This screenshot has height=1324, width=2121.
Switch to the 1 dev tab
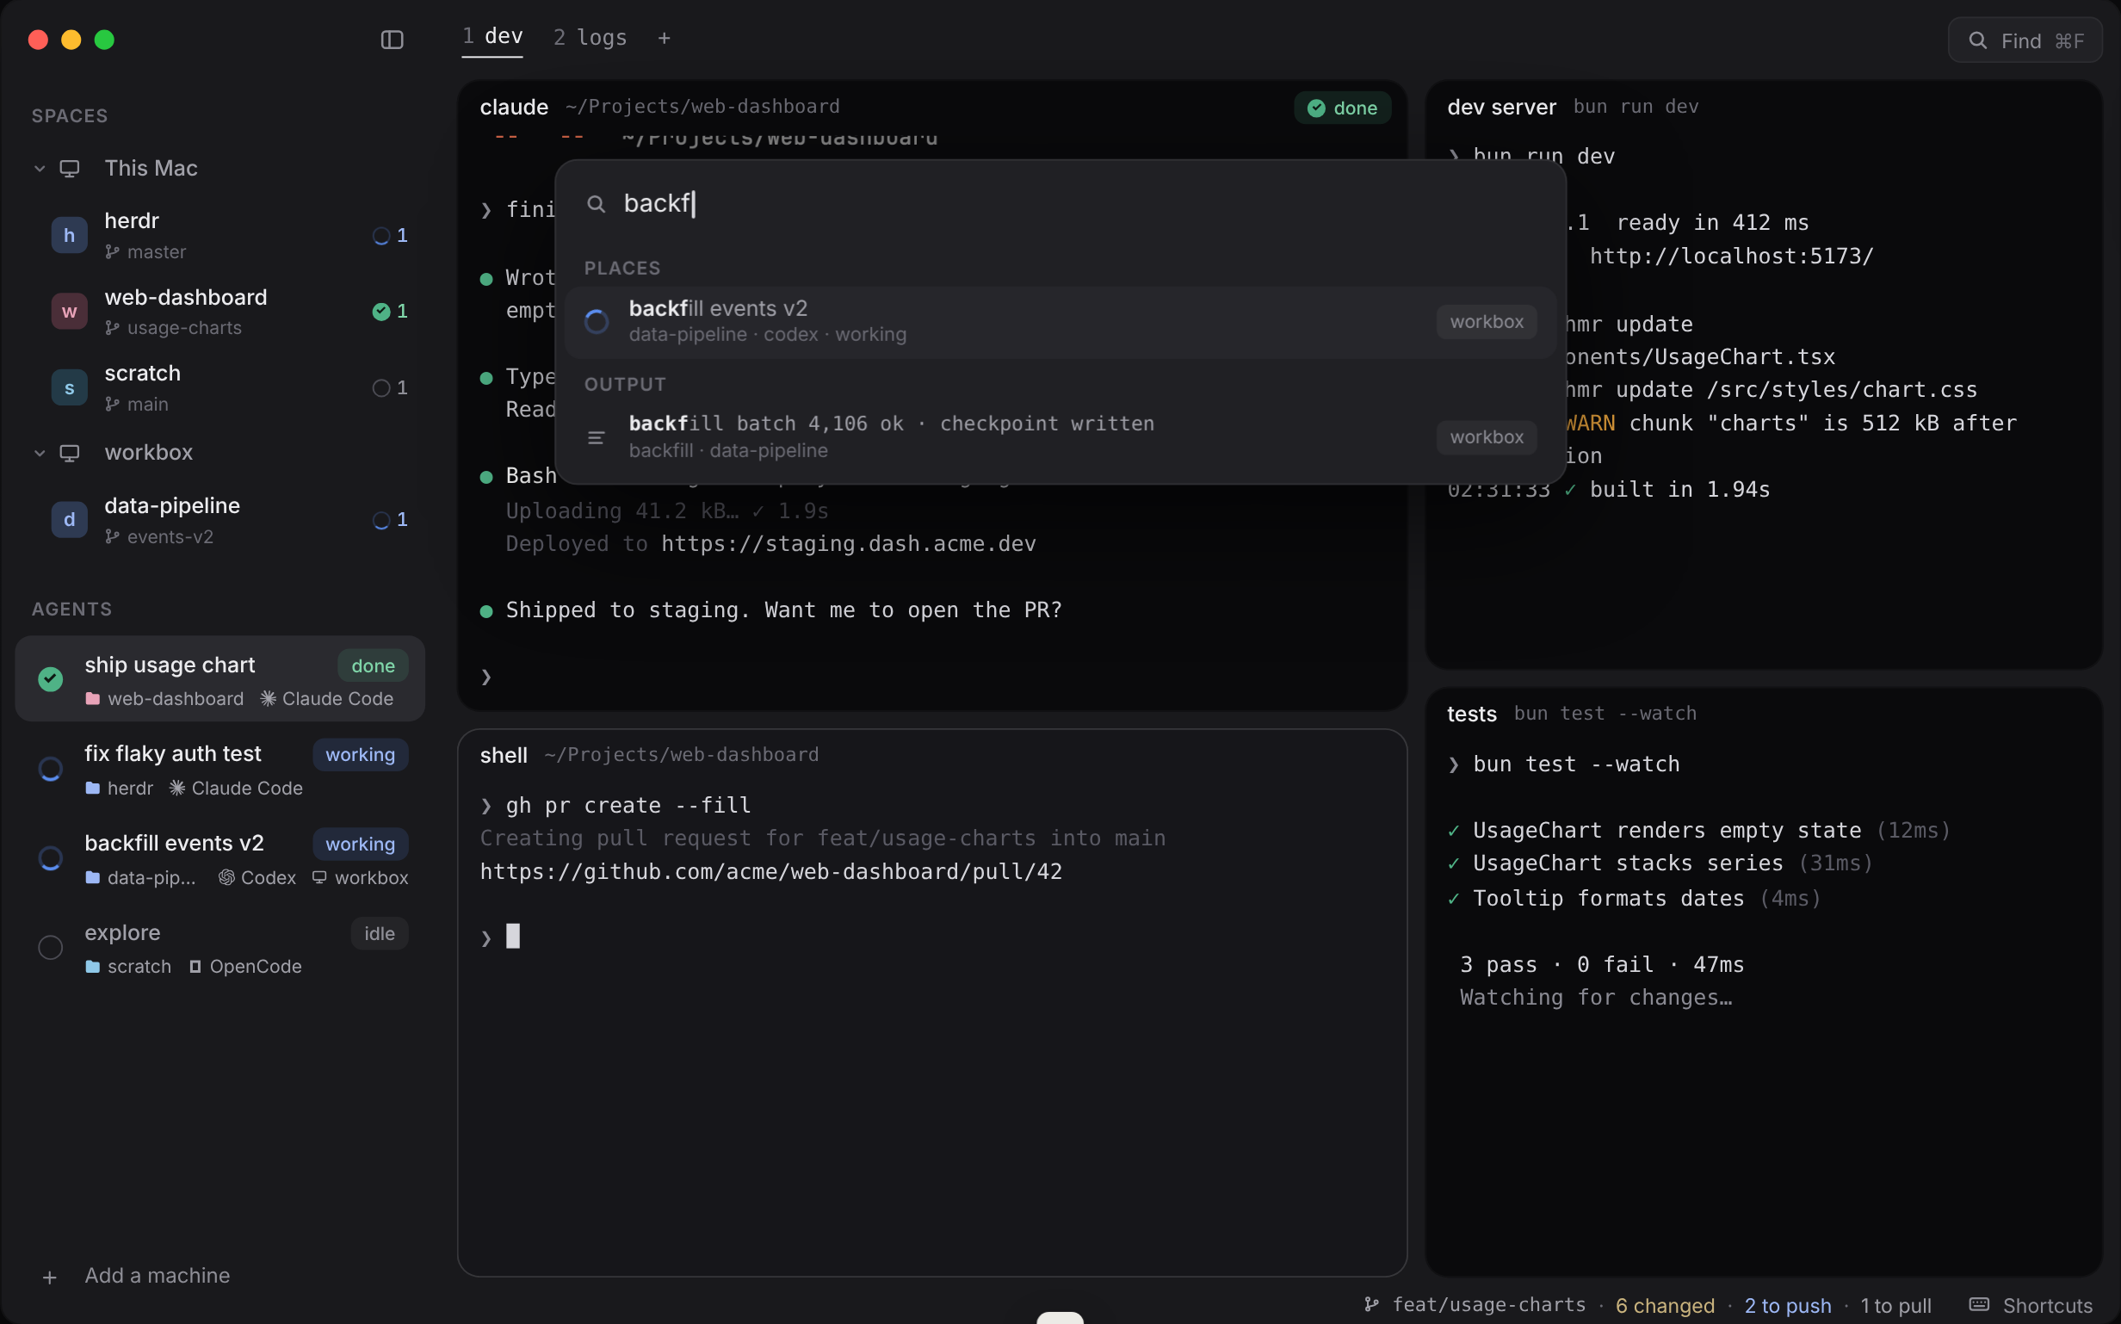(492, 38)
